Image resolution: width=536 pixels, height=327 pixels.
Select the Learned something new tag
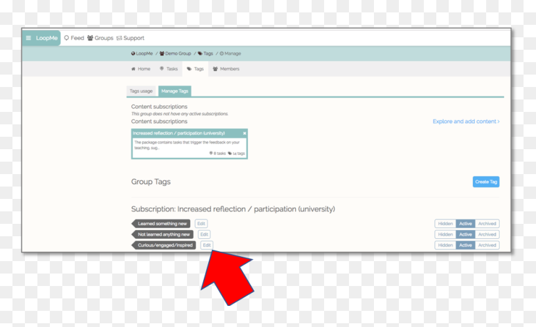coord(161,224)
